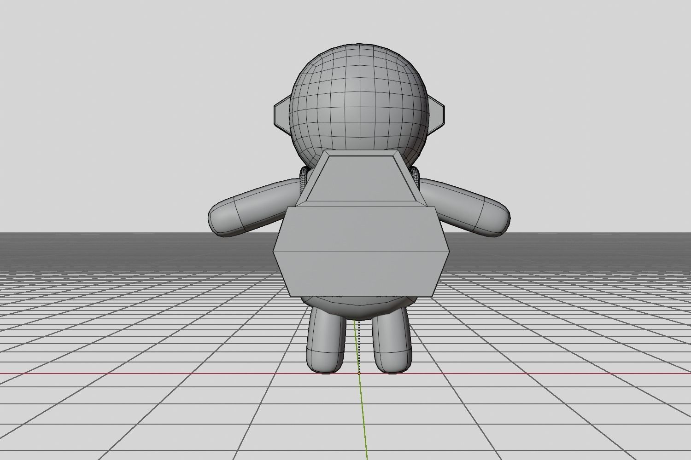The image size is (691, 460).
Task: Select the tapered top part of the backpack
Action: pyautogui.click(x=361, y=178)
